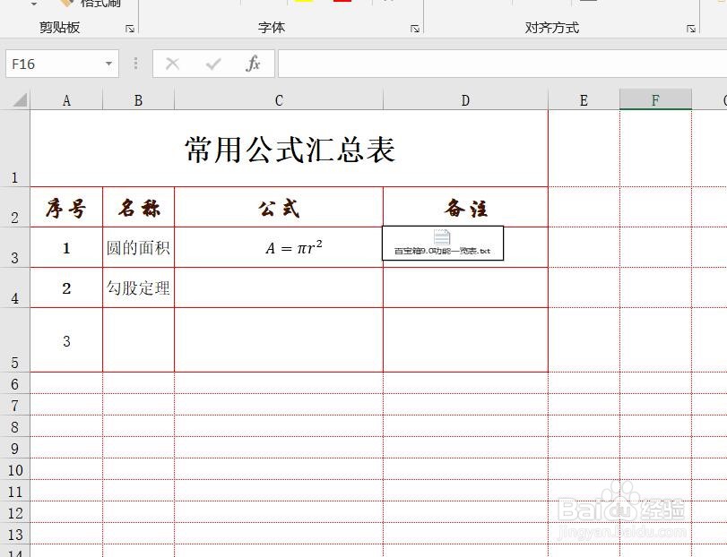Open the Font Color icon on ribbon
This screenshot has width=727, height=557.
coord(342,4)
